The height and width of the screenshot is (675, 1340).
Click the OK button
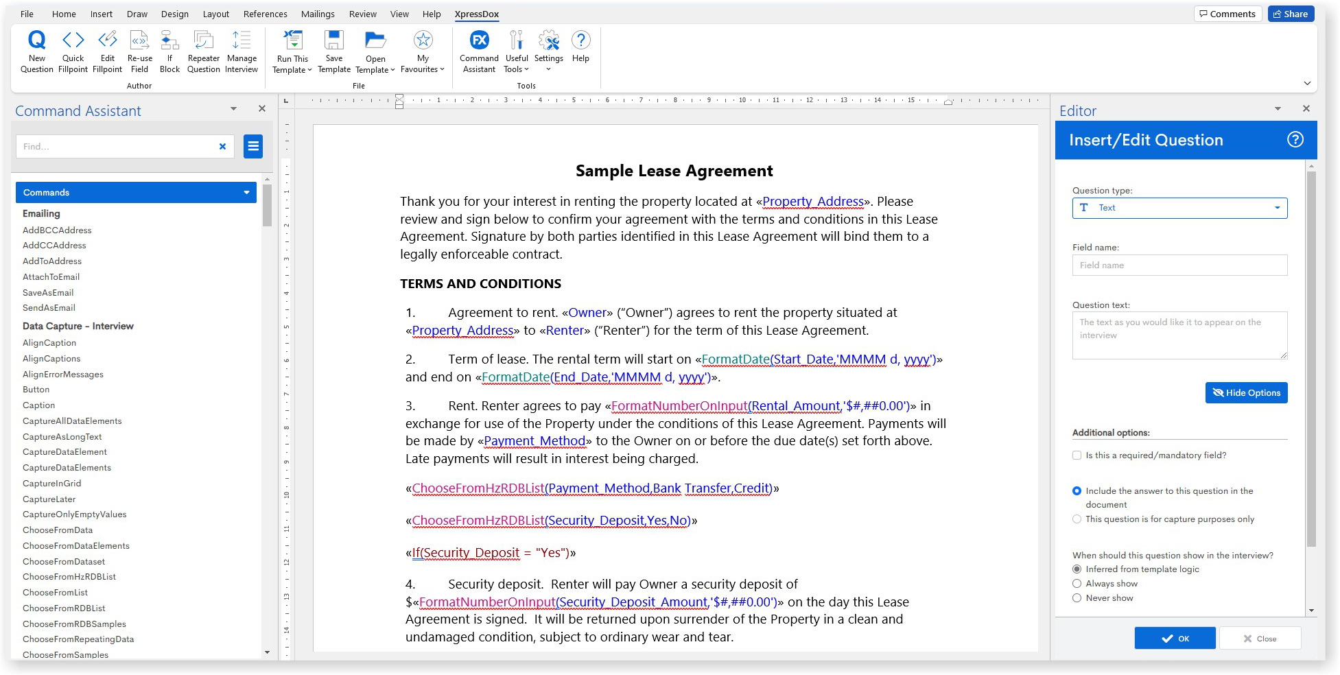pyautogui.click(x=1175, y=638)
